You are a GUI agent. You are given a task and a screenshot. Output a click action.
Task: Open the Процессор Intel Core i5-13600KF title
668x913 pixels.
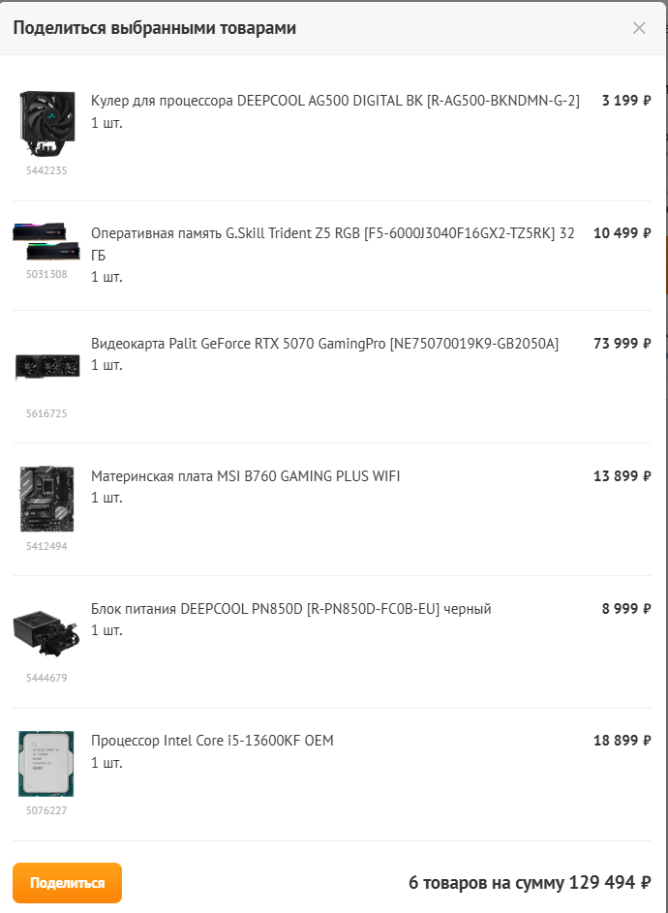(x=212, y=741)
